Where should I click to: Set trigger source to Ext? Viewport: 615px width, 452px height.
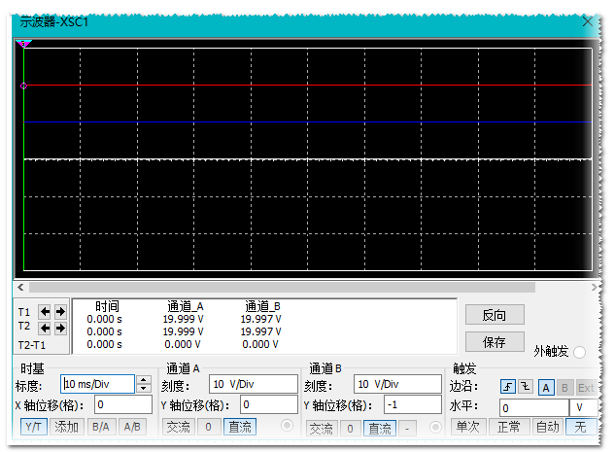tap(586, 388)
